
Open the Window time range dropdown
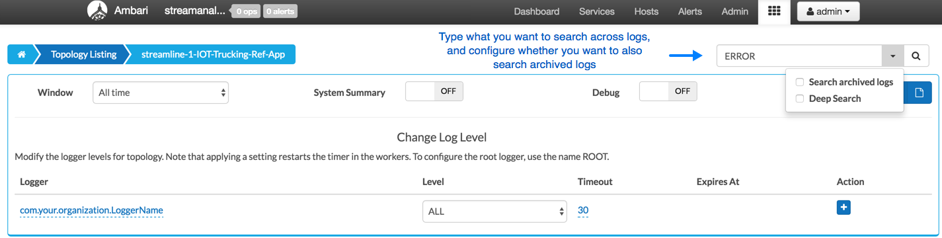[x=161, y=93]
